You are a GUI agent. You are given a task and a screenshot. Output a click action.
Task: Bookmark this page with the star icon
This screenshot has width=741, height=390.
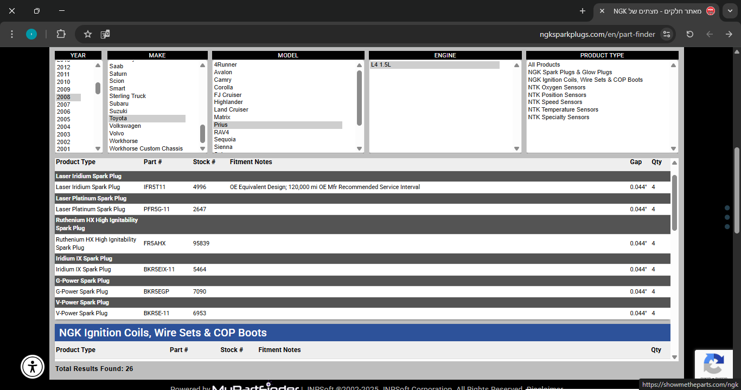tap(88, 34)
